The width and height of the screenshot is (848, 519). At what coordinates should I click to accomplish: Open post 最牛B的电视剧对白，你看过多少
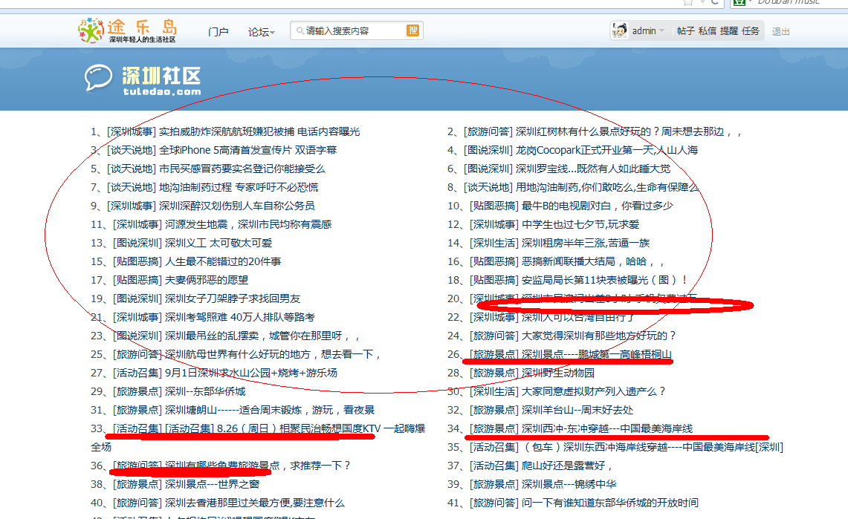tap(597, 206)
